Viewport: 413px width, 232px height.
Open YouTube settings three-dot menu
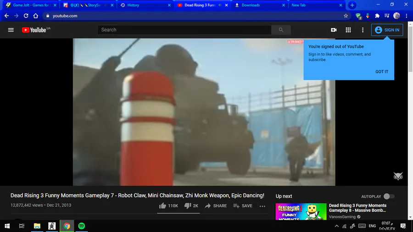click(x=363, y=30)
